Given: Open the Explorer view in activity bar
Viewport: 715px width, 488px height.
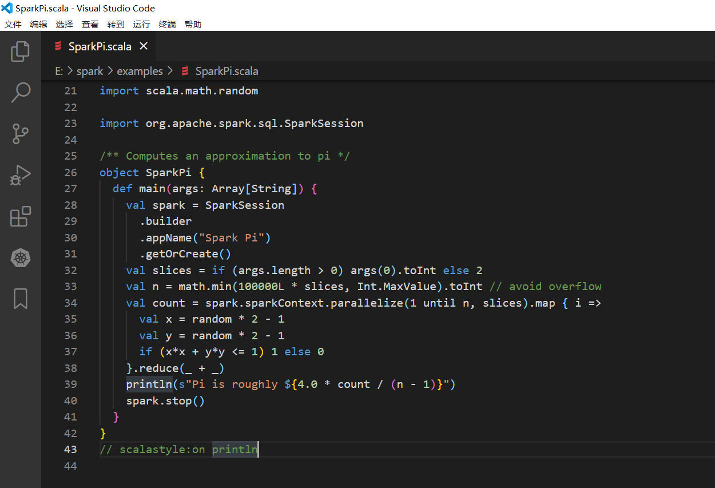Looking at the screenshot, I should coord(21,51).
